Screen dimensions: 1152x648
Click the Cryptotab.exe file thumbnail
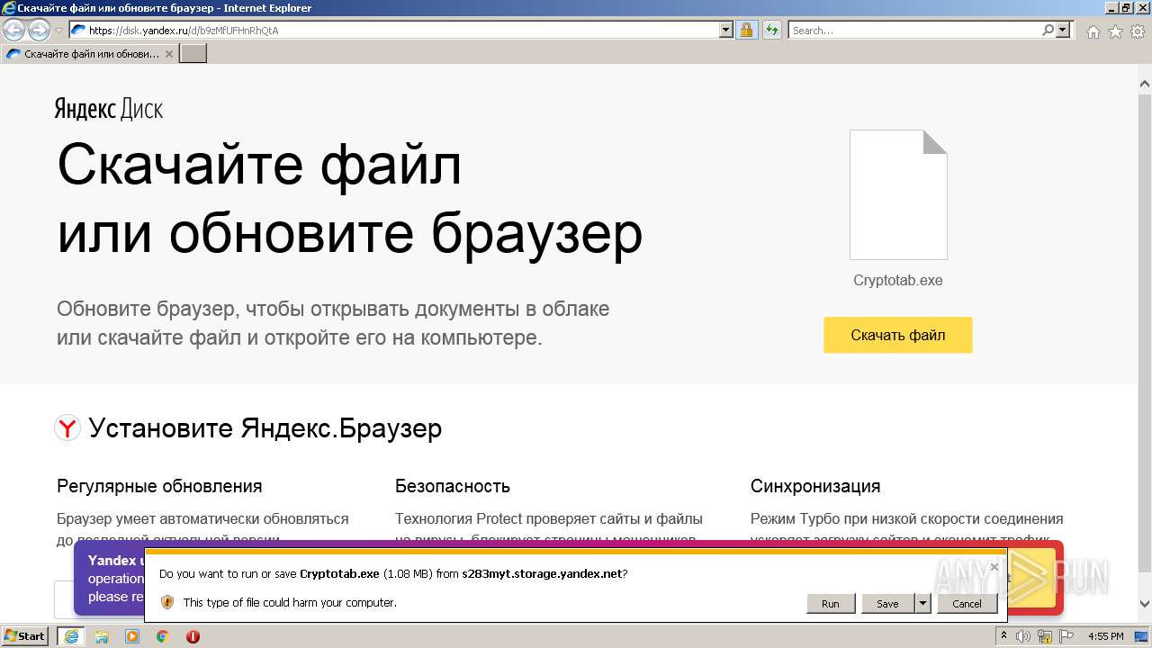[x=898, y=194]
